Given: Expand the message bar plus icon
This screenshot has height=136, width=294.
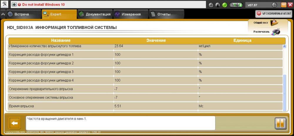Looking at the screenshot, I should click(14, 5).
